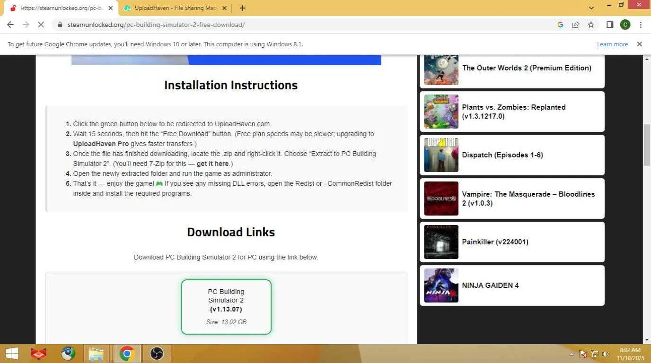Open Vampire: The Masquerade – Bloodlines 2 title
The width and height of the screenshot is (651, 363).
[528, 199]
